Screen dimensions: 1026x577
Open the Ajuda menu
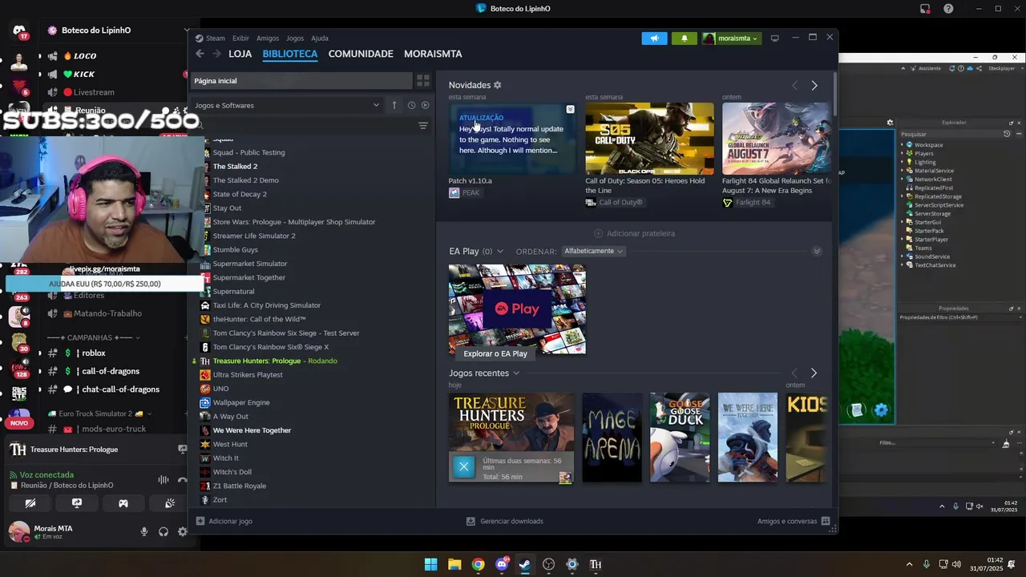pyautogui.click(x=320, y=38)
